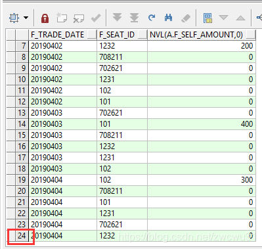Image resolution: width=262 pixels, height=249 pixels.
Task: Click the Delete record icon
Action: coord(79,18)
